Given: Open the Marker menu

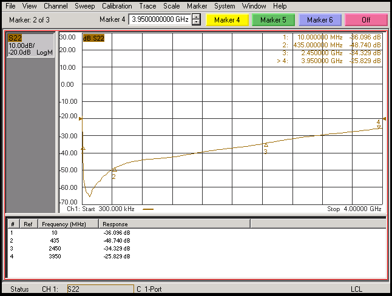Looking at the screenshot, I should tap(197, 5).
